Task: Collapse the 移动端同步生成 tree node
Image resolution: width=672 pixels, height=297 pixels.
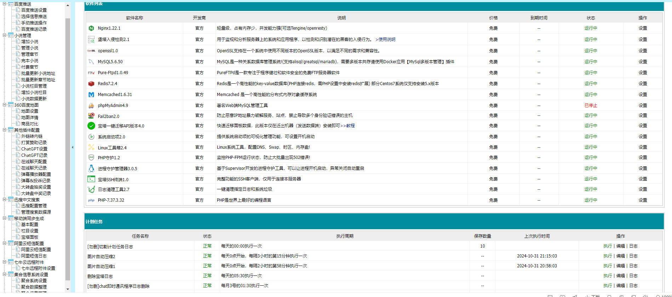Action: click(5, 218)
